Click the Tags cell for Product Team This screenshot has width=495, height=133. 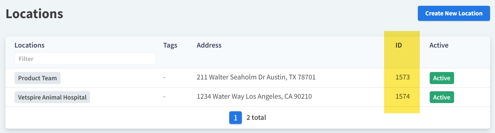(164, 77)
